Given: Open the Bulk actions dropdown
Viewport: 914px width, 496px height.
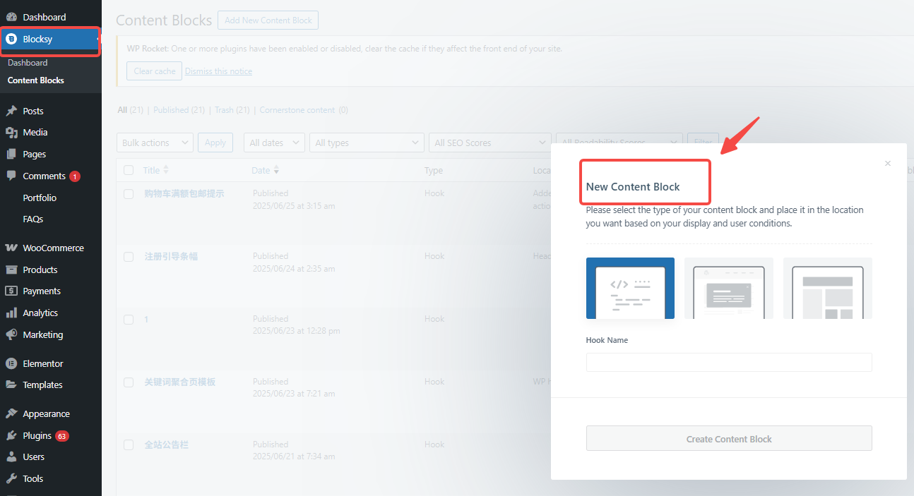Looking at the screenshot, I should point(155,143).
